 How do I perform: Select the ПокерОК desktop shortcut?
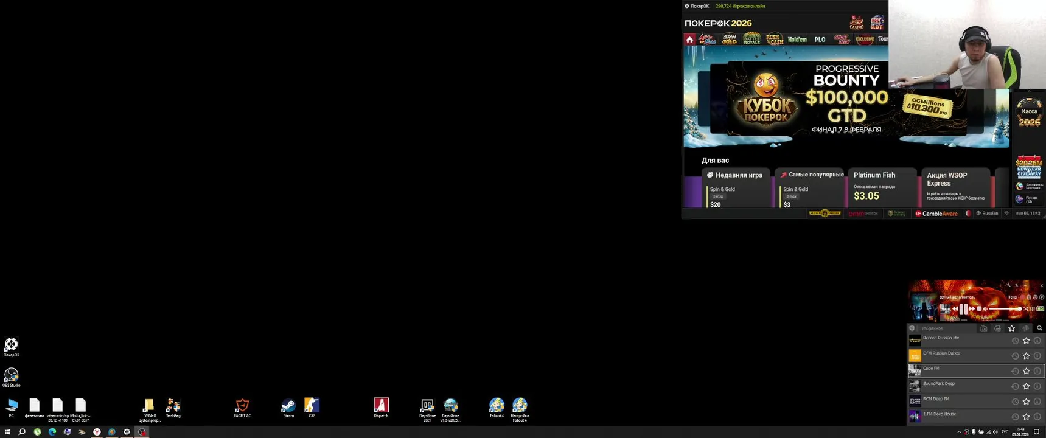[x=11, y=347]
